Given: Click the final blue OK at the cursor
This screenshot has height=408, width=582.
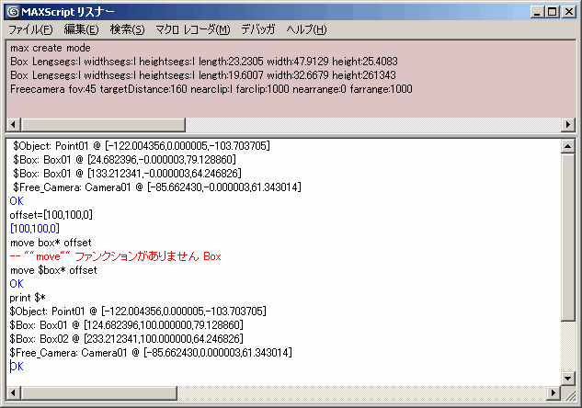Looking at the screenshot, I should click(17, 367).
